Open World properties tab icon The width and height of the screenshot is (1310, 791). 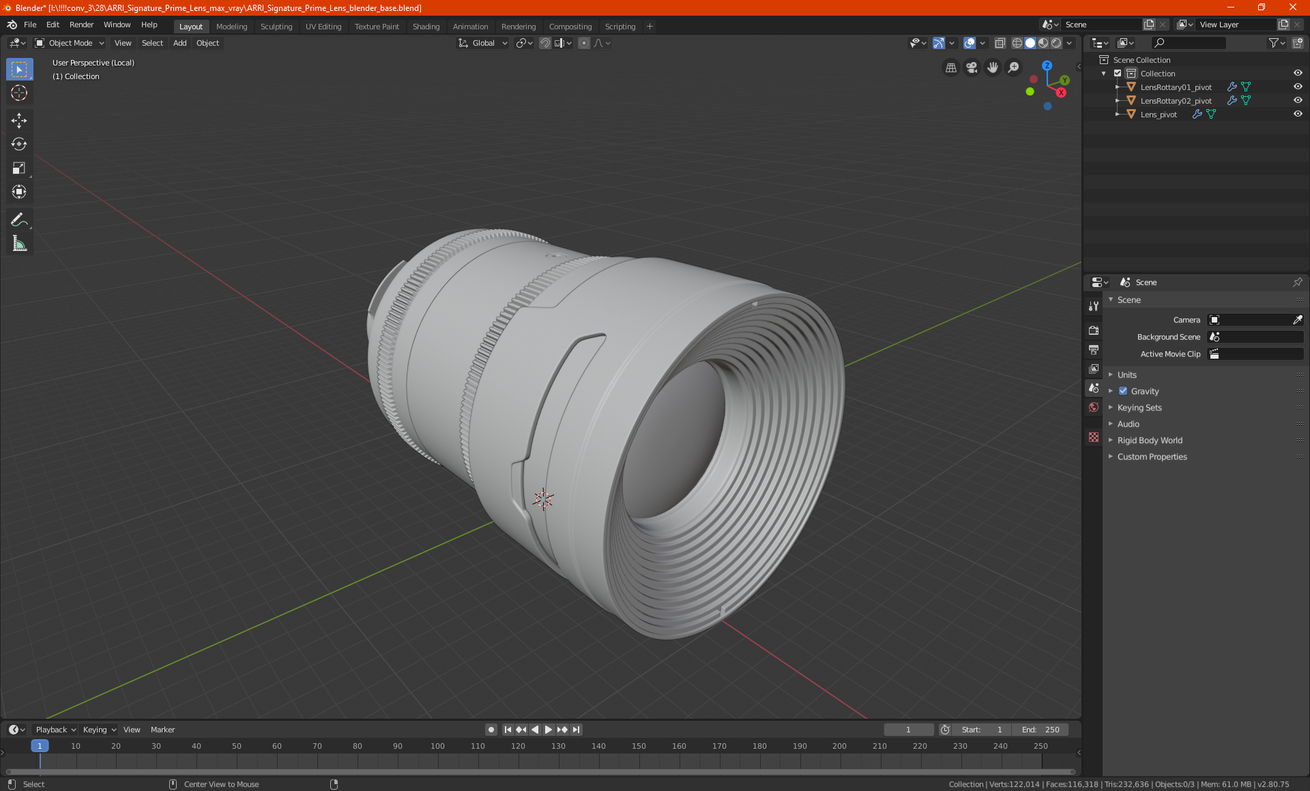click(1094, 407)
